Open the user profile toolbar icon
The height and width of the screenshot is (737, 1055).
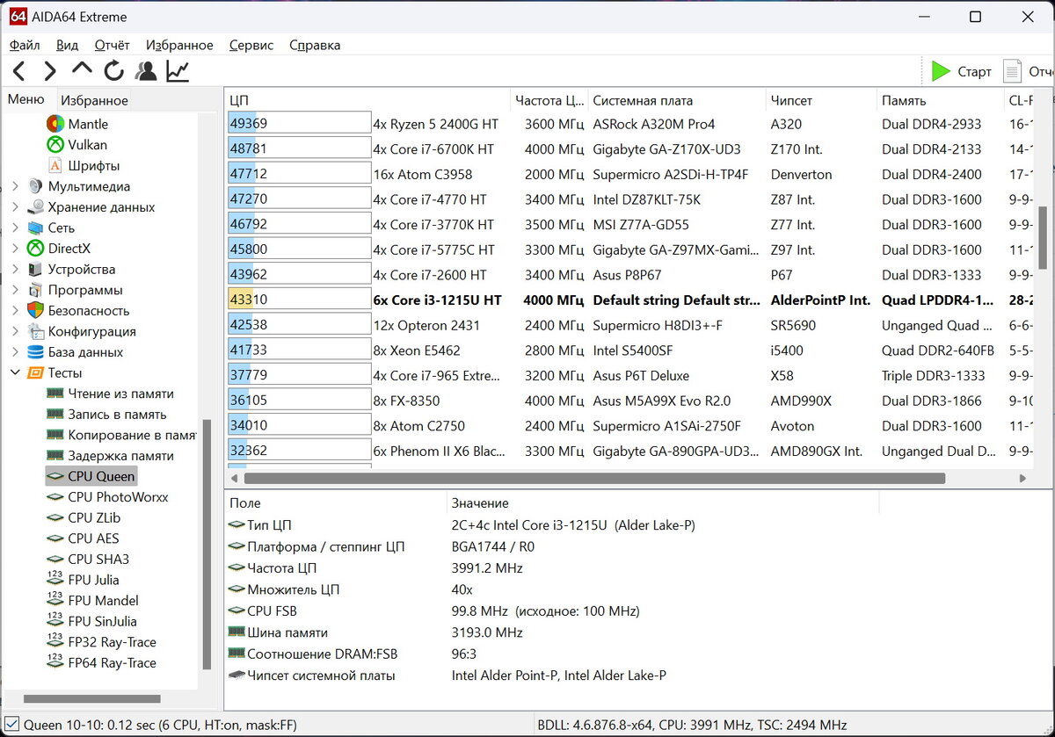pyautogui.click(x=146, y=71)
